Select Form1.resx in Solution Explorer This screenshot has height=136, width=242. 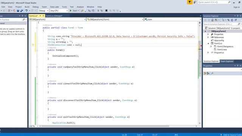coord(222,49)
